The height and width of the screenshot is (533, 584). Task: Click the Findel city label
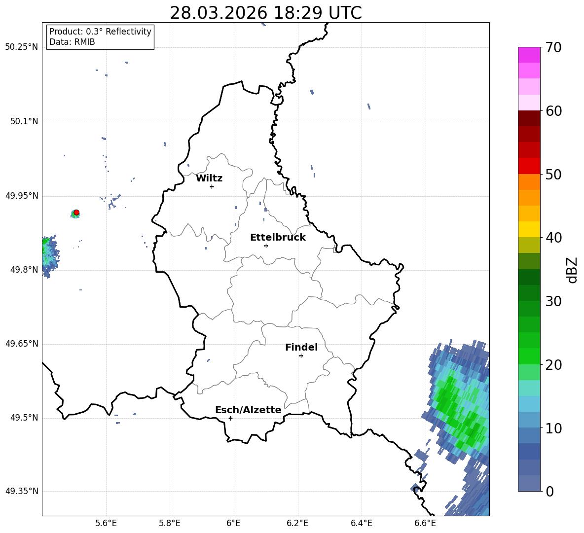(x=301, y=347)
